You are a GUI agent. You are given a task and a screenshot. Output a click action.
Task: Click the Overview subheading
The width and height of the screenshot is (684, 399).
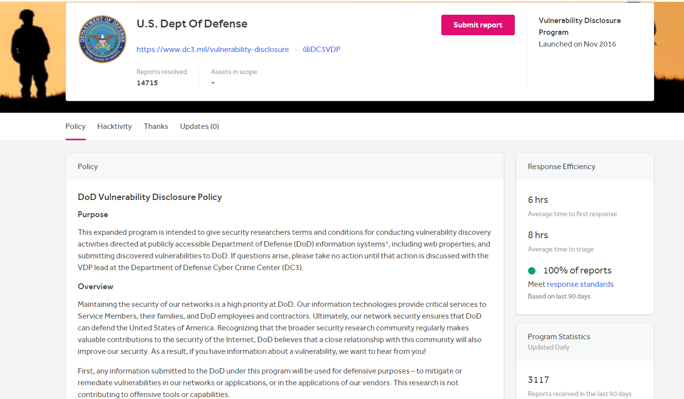(x=96, y=287)
